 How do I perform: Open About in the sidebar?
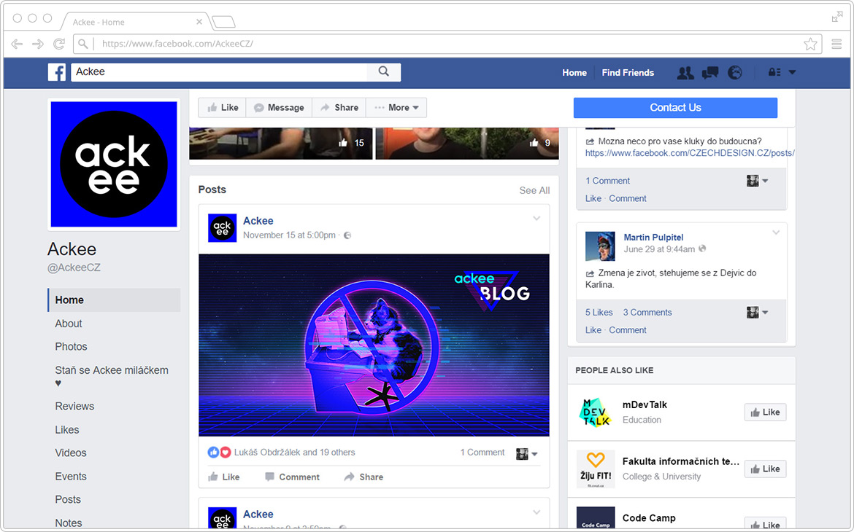69,323
